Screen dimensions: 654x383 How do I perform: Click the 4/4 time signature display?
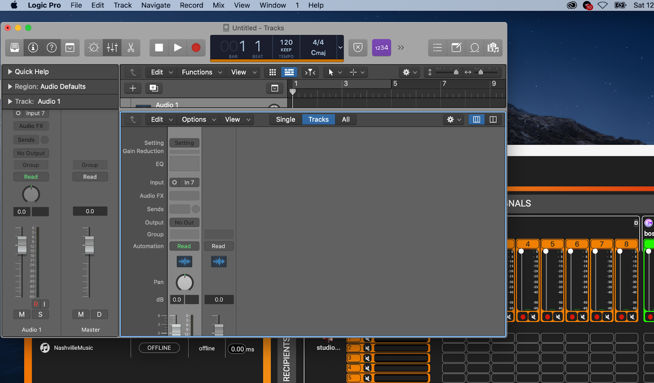coord(318,42)
